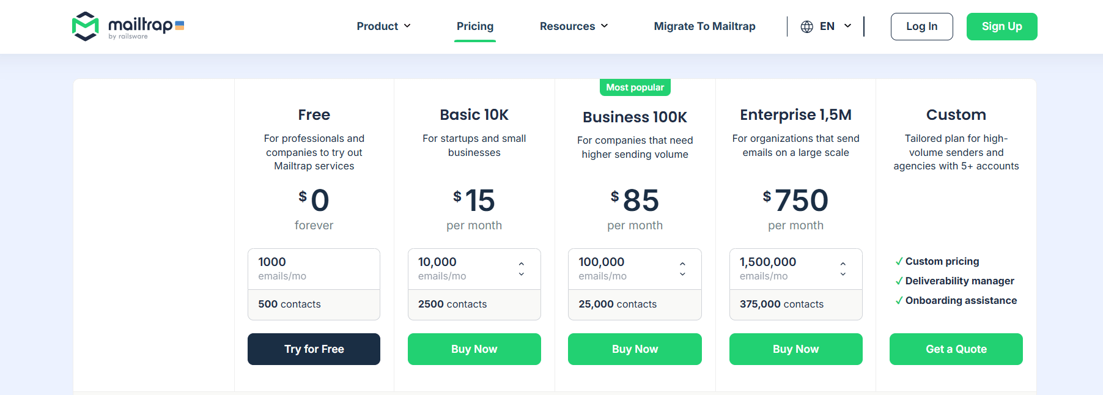This screenshot has width=1103, height=395.
Task: Go to the Pricing tab
Action: pyautogui.click(x=475, y=26)
